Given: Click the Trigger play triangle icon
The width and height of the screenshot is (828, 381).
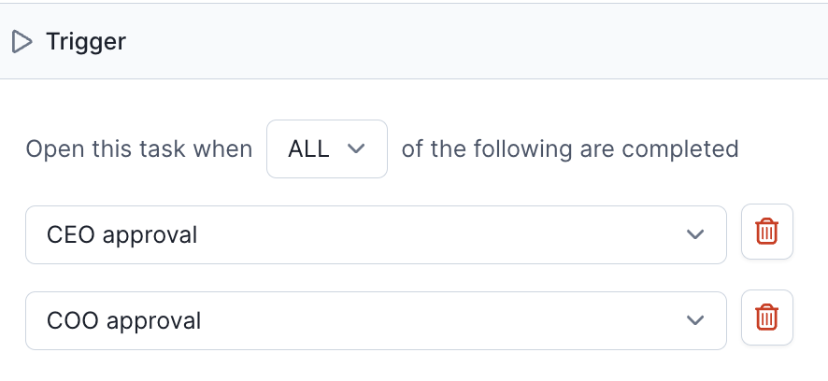Looking at the screenshot, I should 21,42.
